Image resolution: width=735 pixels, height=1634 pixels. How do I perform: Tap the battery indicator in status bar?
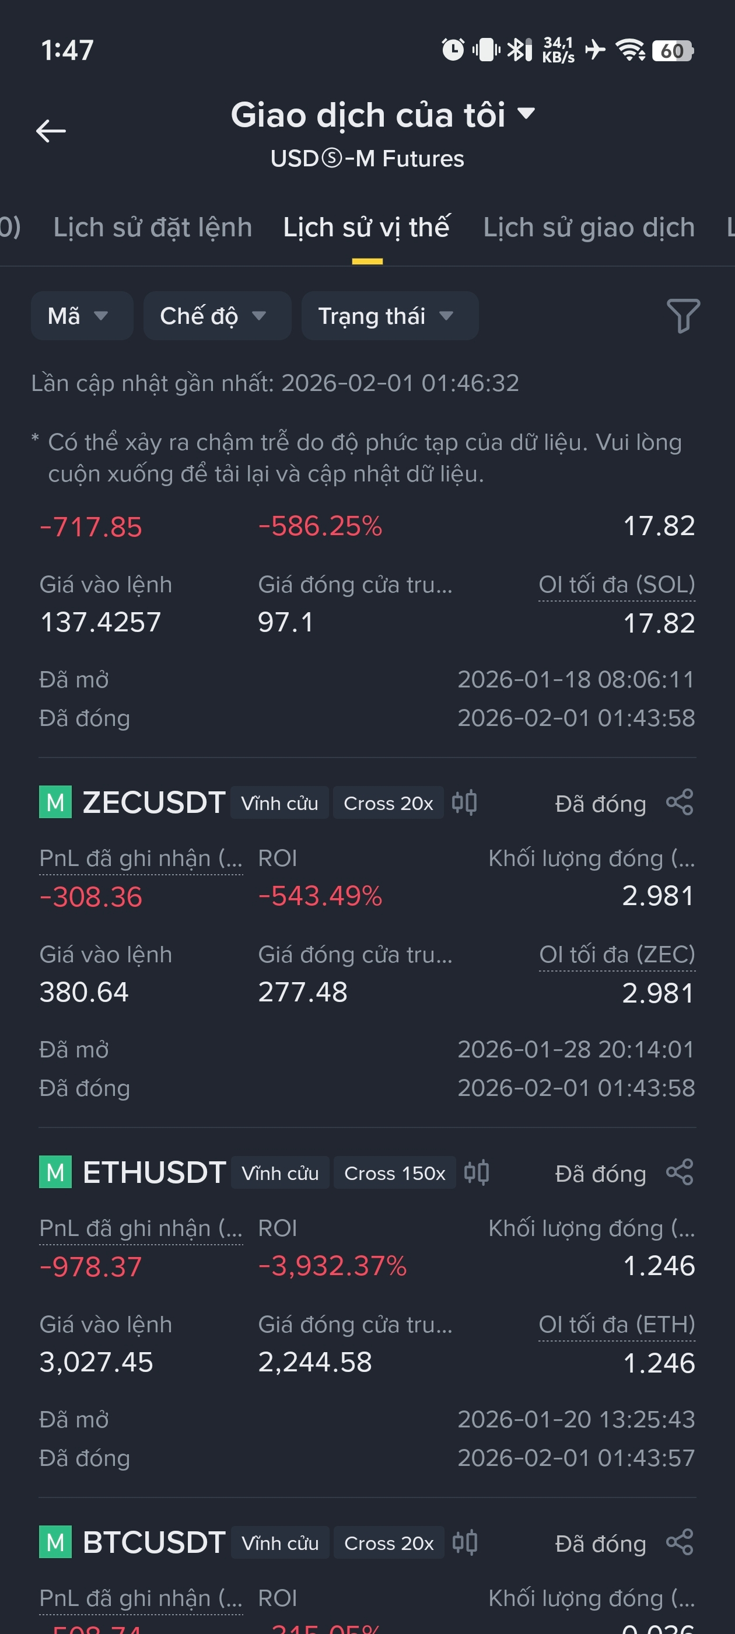click(x=673, y=50)
